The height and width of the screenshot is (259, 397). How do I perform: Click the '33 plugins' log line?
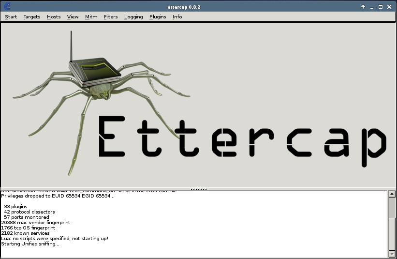pyautogui.click(x=15, y=207)
